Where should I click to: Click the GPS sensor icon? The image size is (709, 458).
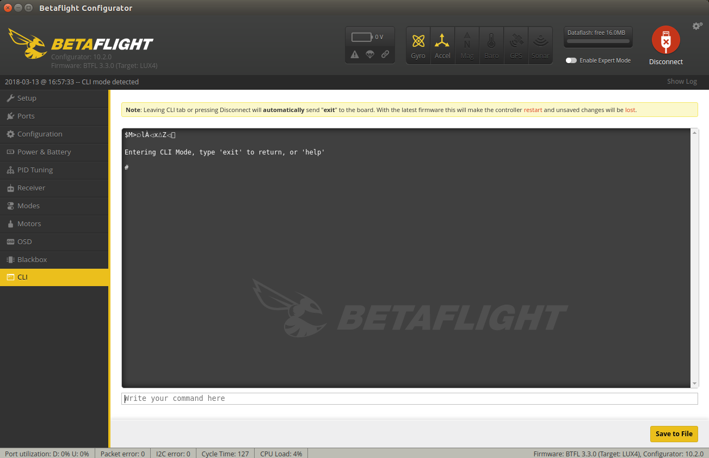516,45
